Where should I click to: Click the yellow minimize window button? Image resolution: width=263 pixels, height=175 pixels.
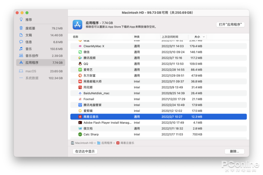coord(22,13)
